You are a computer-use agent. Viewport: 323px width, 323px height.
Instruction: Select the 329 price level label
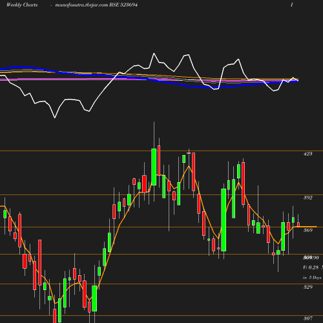(x=308, y=287)
